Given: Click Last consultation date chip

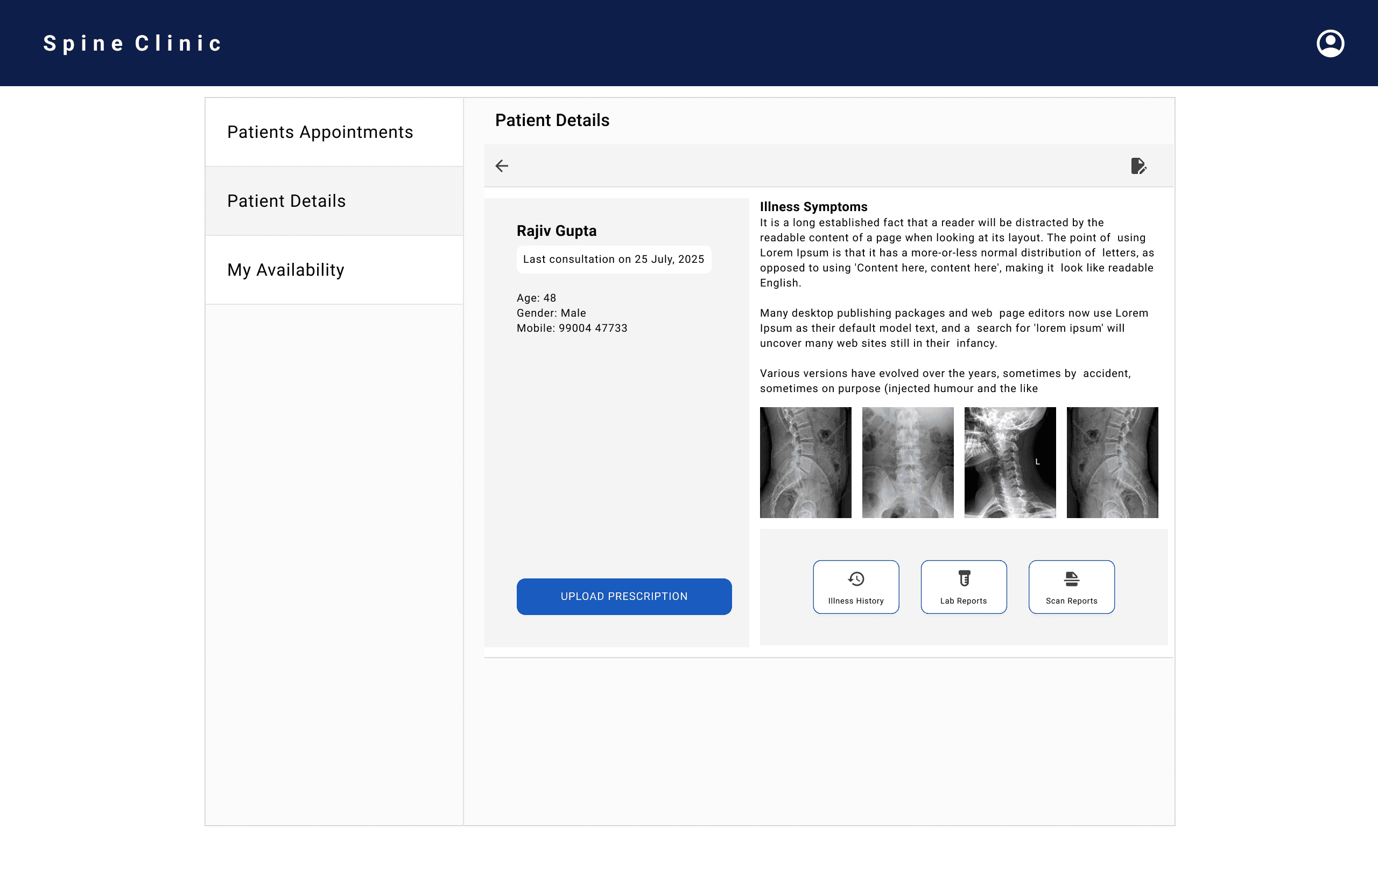Looking at the screenshot, I should coord(614,260).
